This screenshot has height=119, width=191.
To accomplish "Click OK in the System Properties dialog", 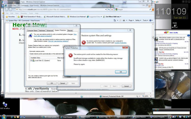I will [52, 83].
